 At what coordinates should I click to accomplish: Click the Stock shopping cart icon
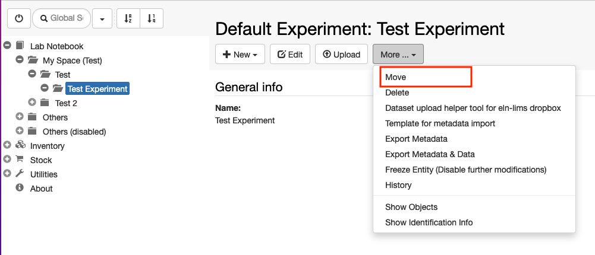pyautogui.click(x=20, y=160)
